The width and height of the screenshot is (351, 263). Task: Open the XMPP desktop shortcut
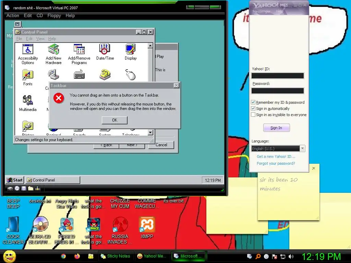click(147, 227)
